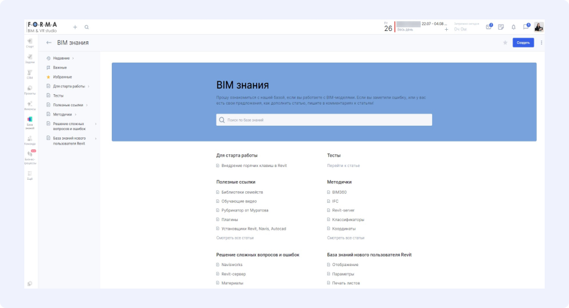The height and width of the screenshot is (308, 569).
Task: Select Важные in the navigation panel
Action: coord(60,67)
